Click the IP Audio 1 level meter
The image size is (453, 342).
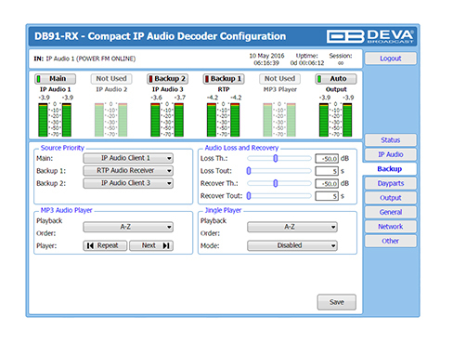55,120
